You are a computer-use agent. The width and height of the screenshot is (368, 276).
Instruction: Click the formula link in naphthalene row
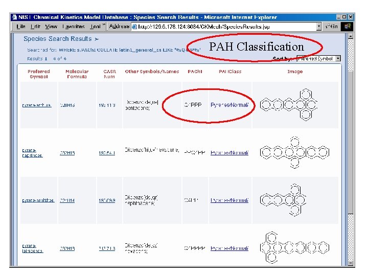tap(67, 200)
